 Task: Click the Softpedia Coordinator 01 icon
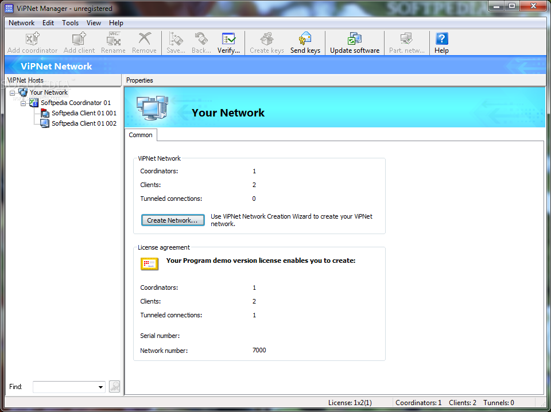(34, 103)
